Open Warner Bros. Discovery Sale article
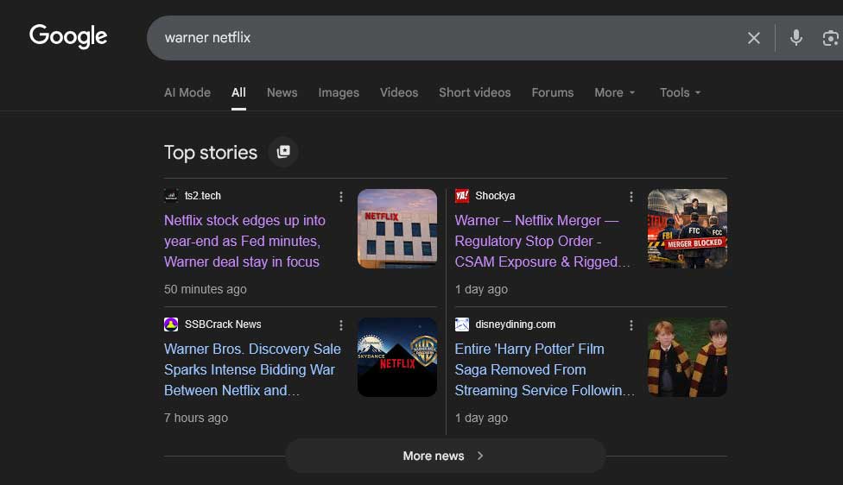843x485 pixels. (252, 369)
